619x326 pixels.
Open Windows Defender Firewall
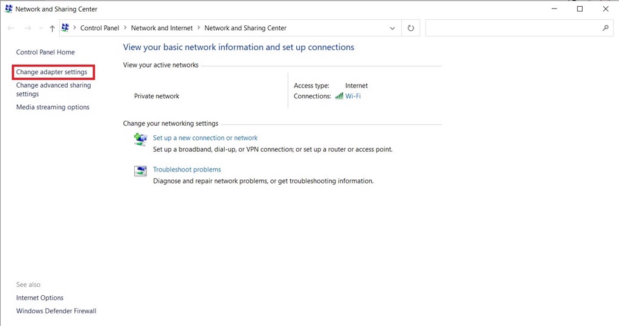[56, 311]
